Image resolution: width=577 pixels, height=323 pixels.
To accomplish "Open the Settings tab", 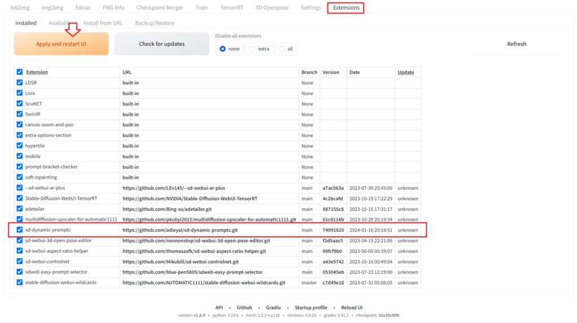I will tap(310, 8).
